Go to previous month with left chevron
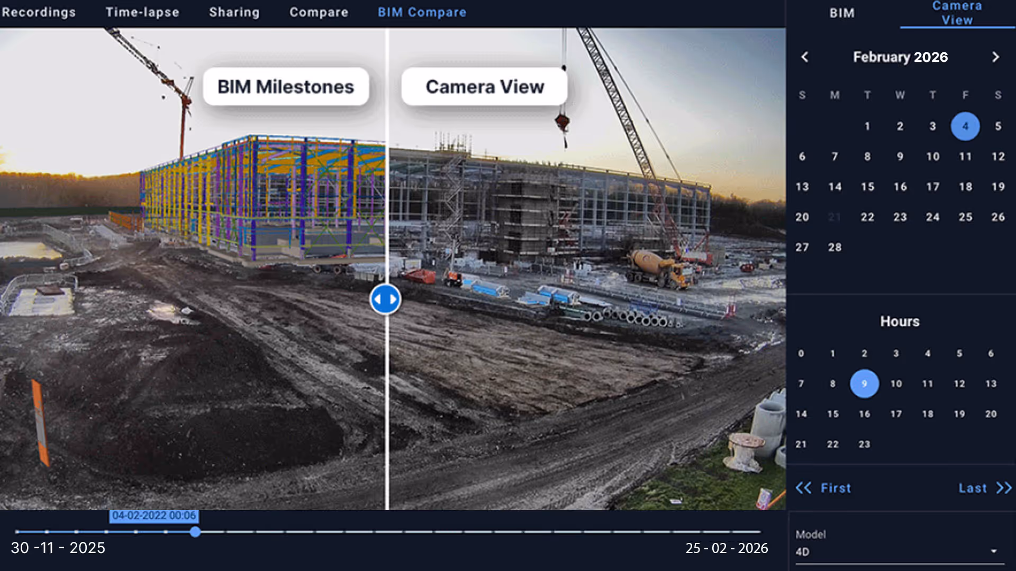 [805, 57]
